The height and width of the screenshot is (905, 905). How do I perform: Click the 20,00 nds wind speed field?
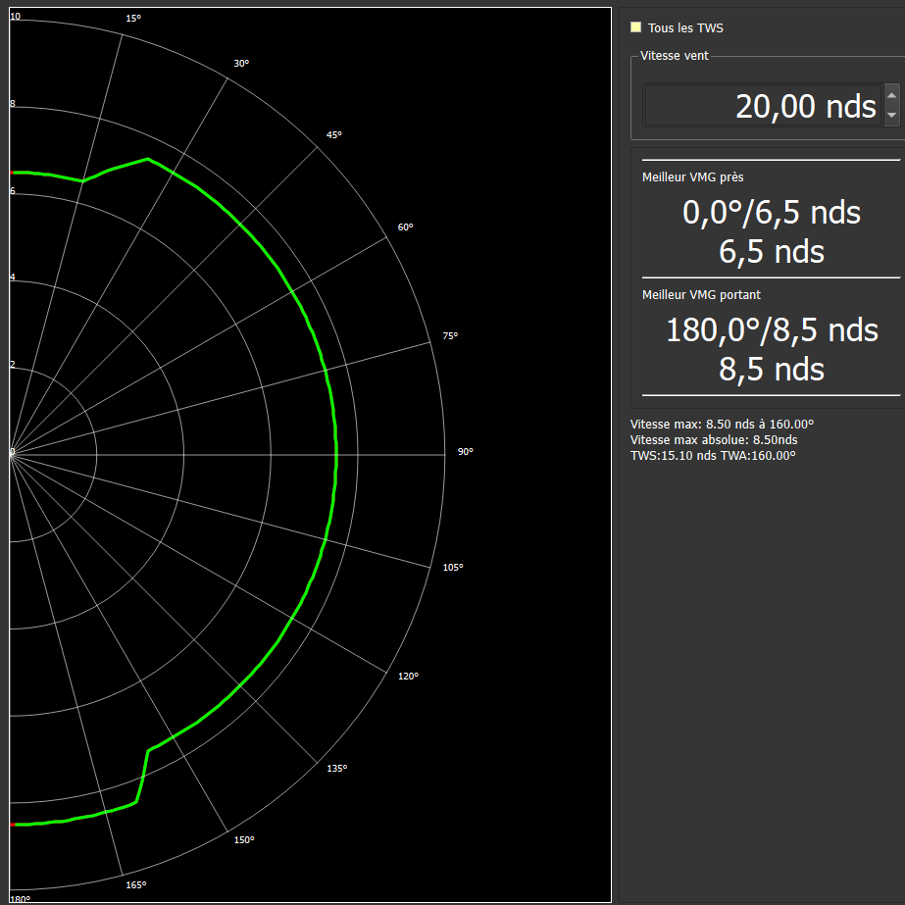[763, 105]
